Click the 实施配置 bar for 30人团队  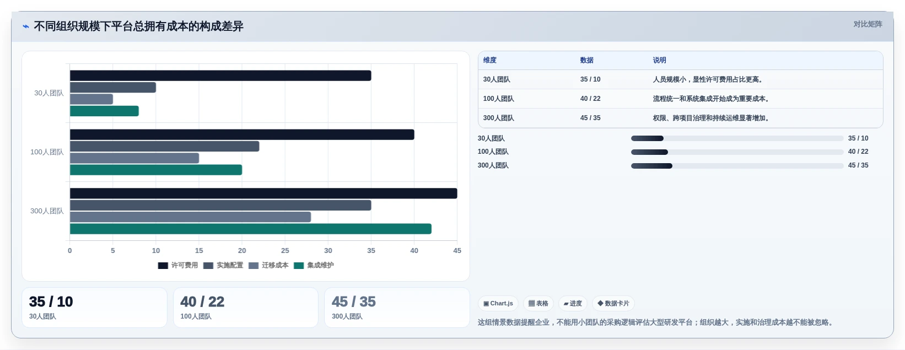pos(113,88)
